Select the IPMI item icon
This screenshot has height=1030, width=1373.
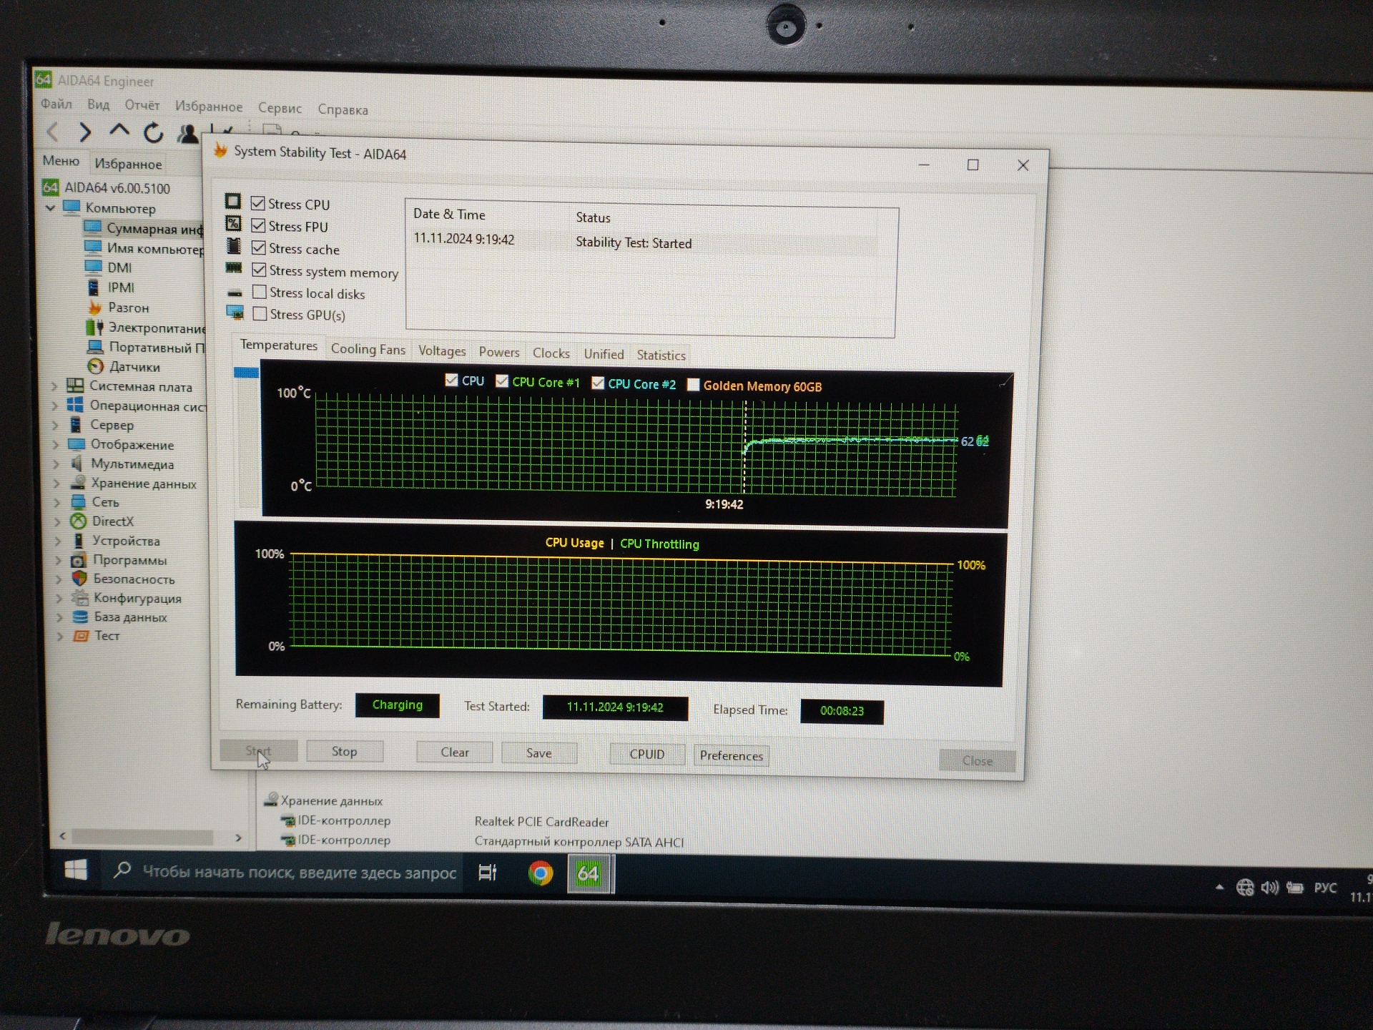tap(93, 288)
